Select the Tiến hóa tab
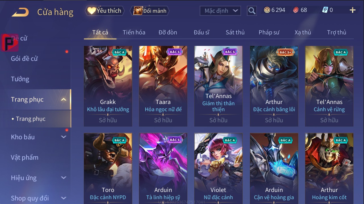This screenshot has height=204, width=364. 134,32
